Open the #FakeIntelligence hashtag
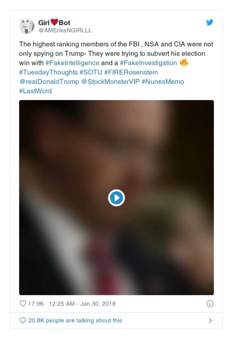This screenshot has width=233, height=339. coord(72,63)
